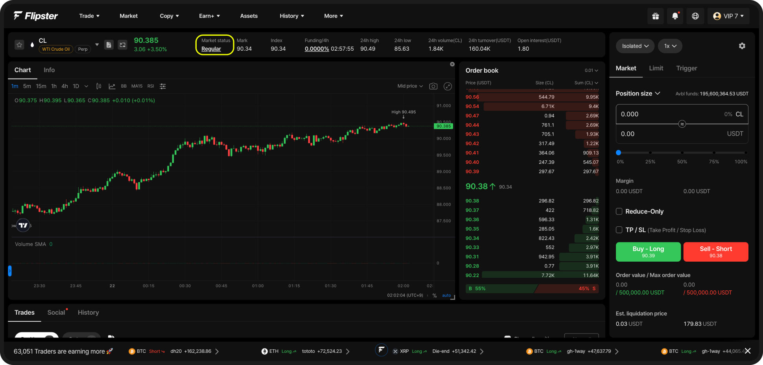Screen dimensions: 763x365
Task: Open the chevron after Die-end +51,342.42
Action: (x=482, y=351)
